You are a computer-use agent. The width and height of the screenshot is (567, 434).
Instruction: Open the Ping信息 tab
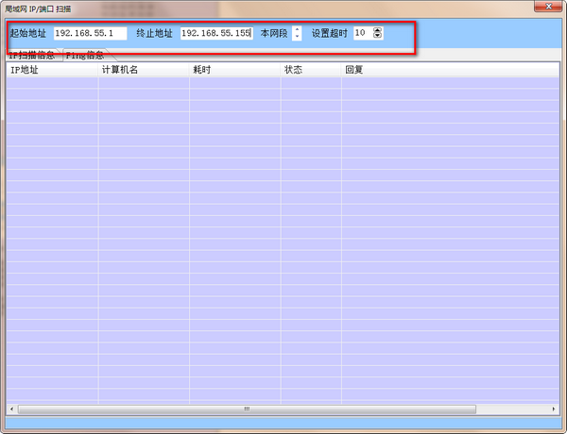tap(85, 56)
